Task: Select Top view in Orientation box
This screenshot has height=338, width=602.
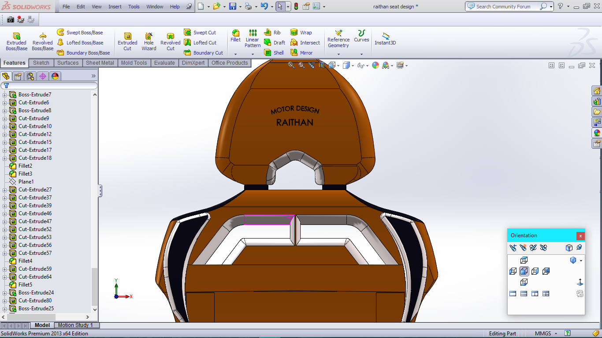Action: pyautogui.click(x=524, y=261)
